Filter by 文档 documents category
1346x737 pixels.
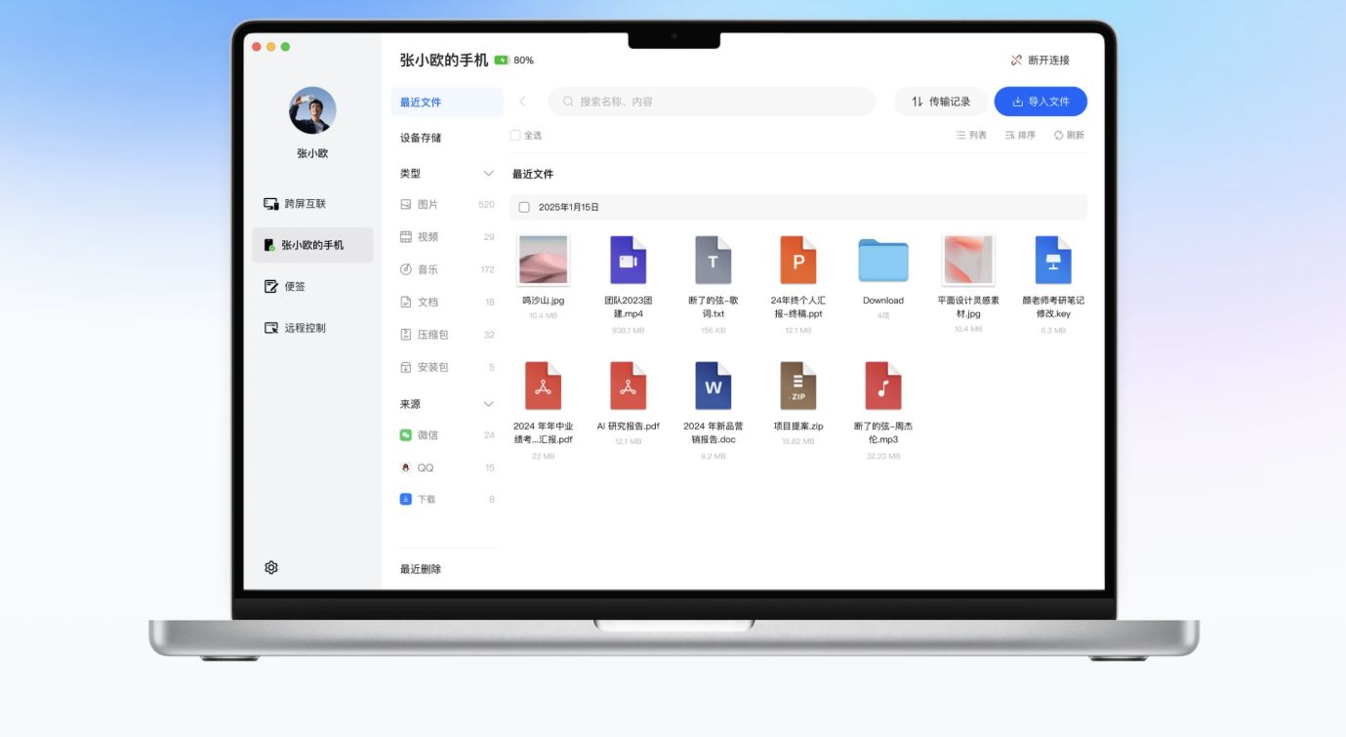coord(447,303)
